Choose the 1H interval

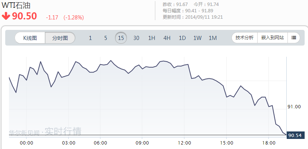pyautogui.click(x=152, y=38)
